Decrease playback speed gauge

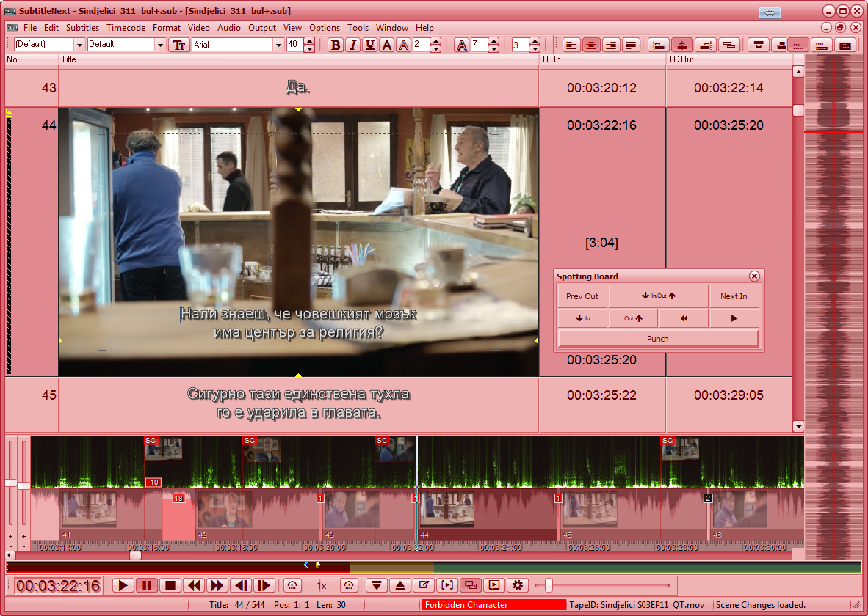click(293, 585)
